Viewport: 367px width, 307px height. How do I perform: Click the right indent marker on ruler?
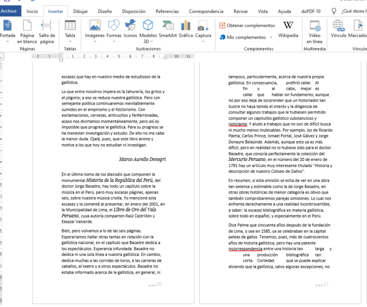pyautogui.click(x=165, y=57)
